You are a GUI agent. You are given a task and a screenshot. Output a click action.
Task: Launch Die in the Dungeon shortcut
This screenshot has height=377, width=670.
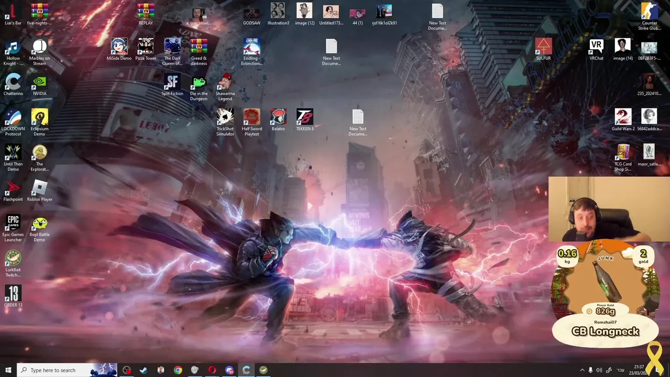[x=199, y=87]
